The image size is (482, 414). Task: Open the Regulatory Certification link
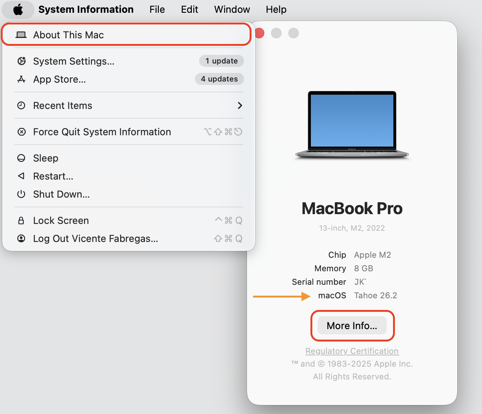[352, 351]
